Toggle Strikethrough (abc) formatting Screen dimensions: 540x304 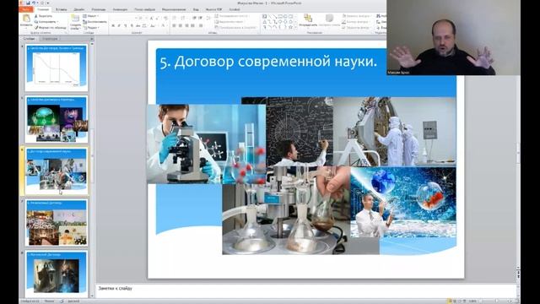click(x=138, y=25)
